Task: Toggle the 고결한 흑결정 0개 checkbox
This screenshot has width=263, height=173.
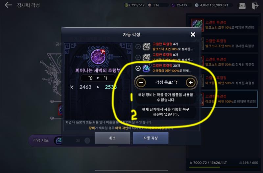Action: point(138,57)
